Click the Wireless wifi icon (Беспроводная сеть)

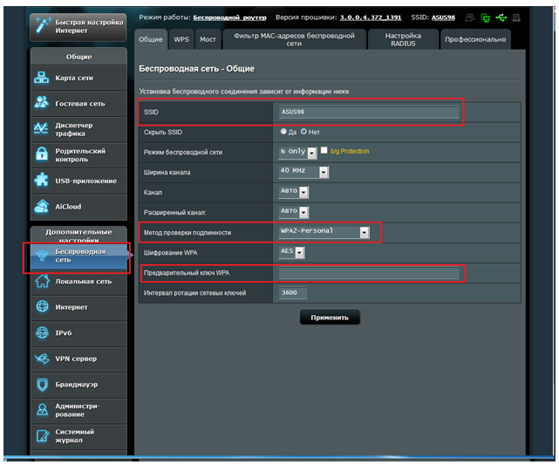click(42, 256)
